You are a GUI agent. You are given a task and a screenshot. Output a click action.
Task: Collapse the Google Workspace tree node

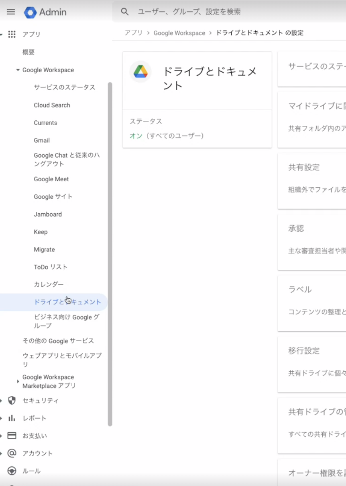click(x=18, y=70)
